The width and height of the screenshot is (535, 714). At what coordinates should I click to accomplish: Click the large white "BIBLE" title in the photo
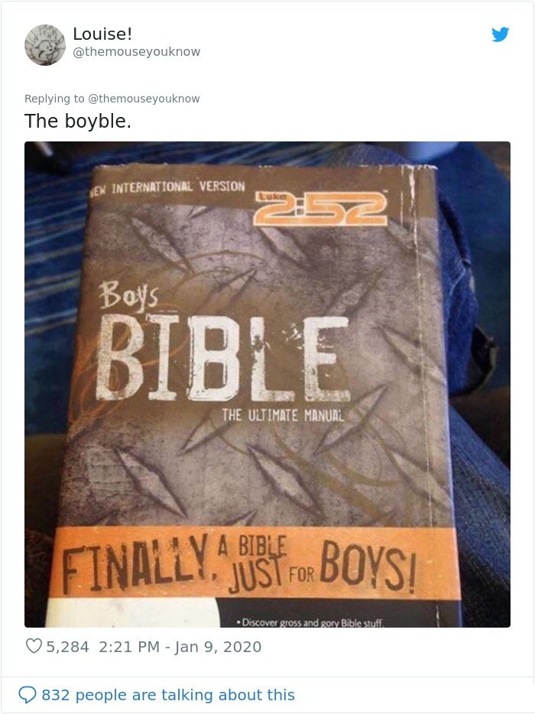coord(223,358)
